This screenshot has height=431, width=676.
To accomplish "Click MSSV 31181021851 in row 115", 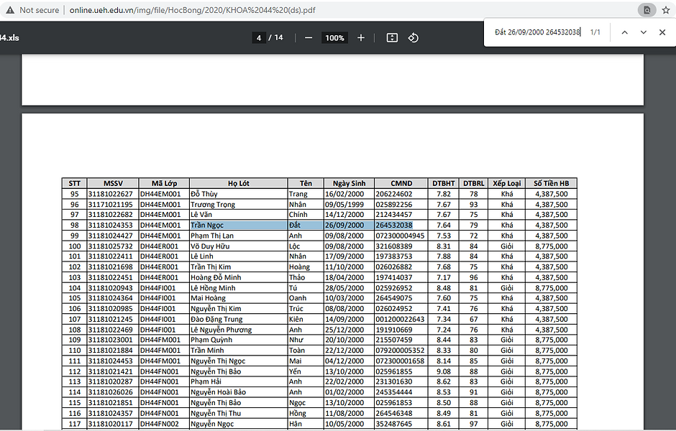I will point(110,403).
